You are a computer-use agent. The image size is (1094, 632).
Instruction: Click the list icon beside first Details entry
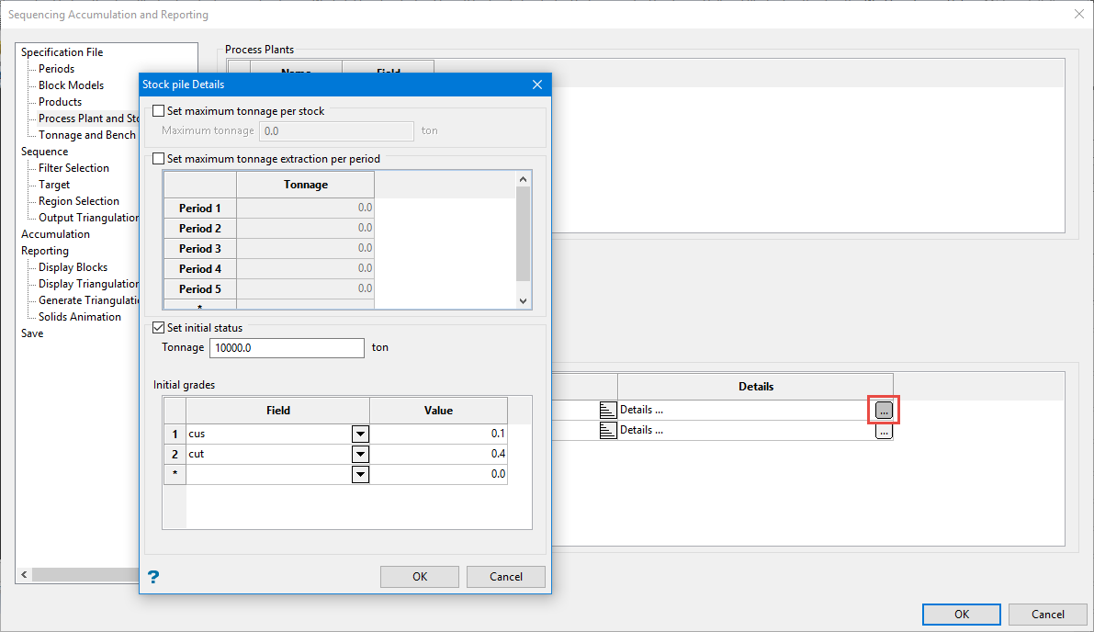tap(606, 410)
